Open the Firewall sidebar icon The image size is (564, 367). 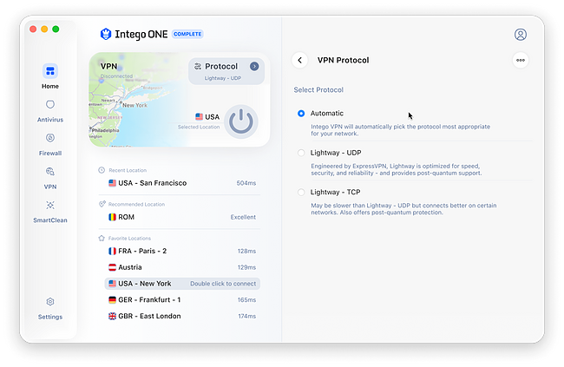point(50,138)
